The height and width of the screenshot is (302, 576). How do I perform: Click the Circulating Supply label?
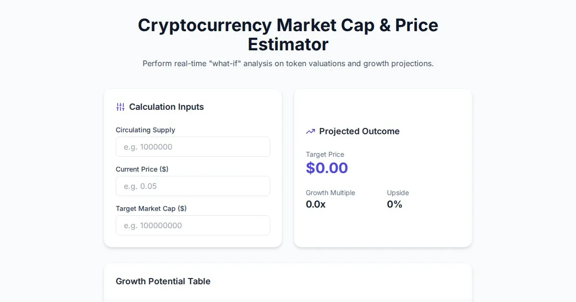click(x=145, y=130)
